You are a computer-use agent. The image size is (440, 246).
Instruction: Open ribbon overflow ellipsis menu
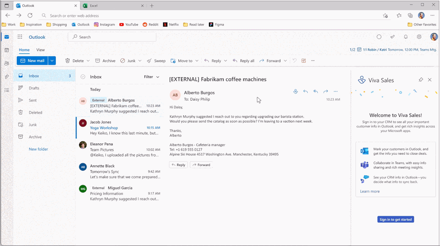click(313, 60)
